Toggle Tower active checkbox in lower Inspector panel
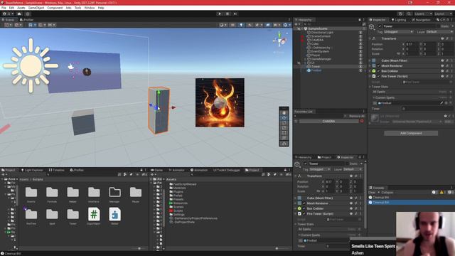The image size is (455, 256). pyautogui.click(x=305, y=164)
